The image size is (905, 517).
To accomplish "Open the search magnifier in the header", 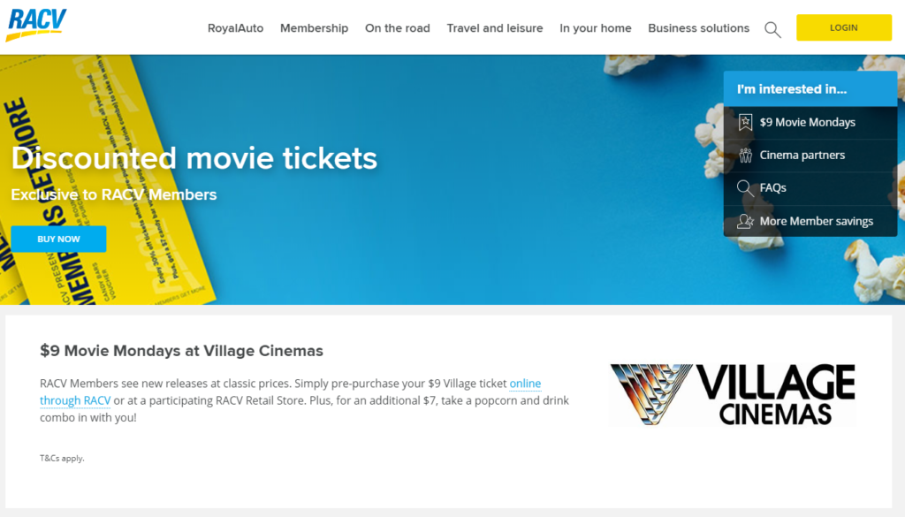I will [772, 29].
